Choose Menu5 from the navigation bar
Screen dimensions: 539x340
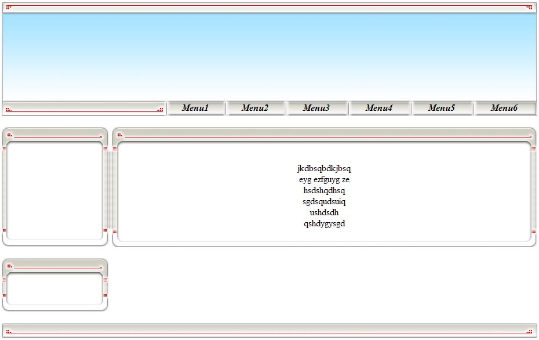pos(442,108)
